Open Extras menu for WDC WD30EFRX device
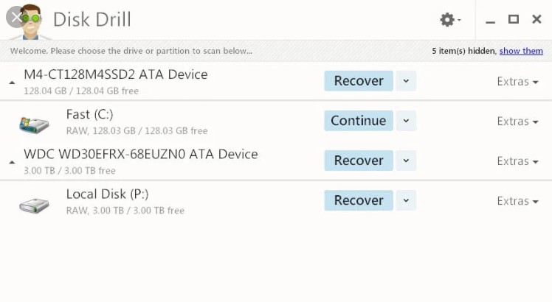 (517, 161)
